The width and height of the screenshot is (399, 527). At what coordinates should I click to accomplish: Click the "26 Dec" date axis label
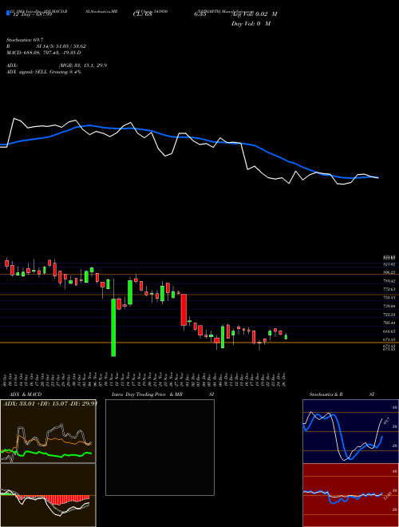tap(285, 379)
